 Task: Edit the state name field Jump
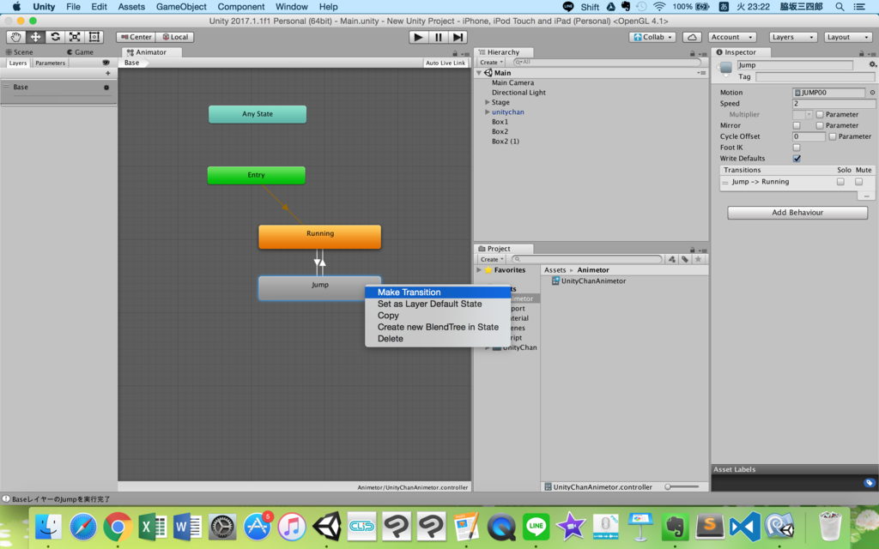point(795,65)
